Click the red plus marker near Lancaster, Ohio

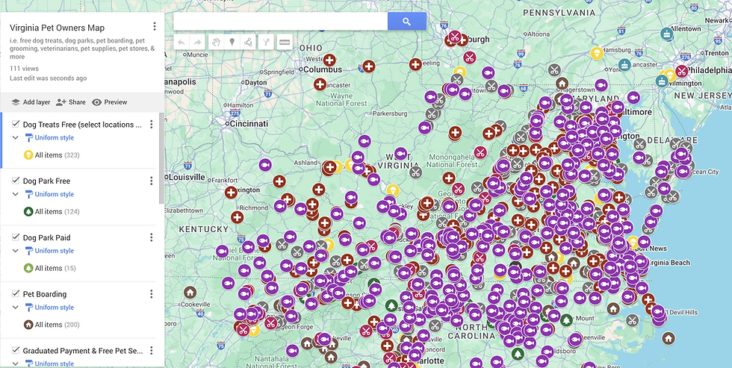[x=320, y=84]
